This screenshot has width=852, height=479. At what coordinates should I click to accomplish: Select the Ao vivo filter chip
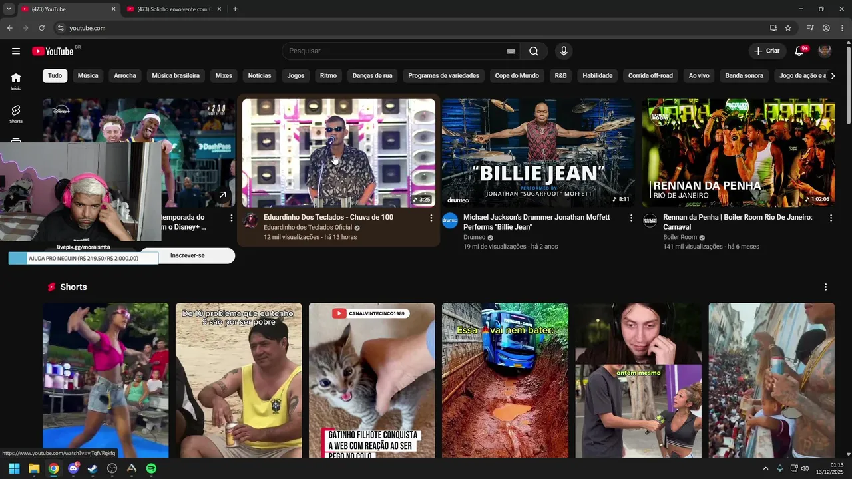click(699, 76)
